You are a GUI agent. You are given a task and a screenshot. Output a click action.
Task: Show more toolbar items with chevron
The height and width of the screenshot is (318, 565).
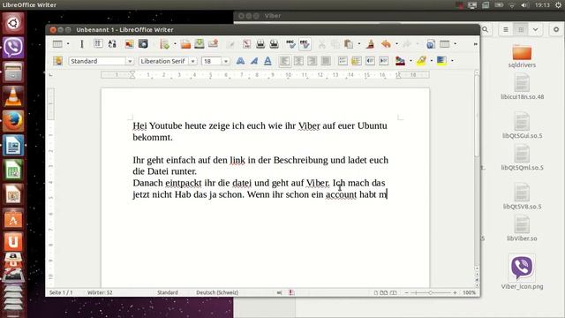click(475, 44)
